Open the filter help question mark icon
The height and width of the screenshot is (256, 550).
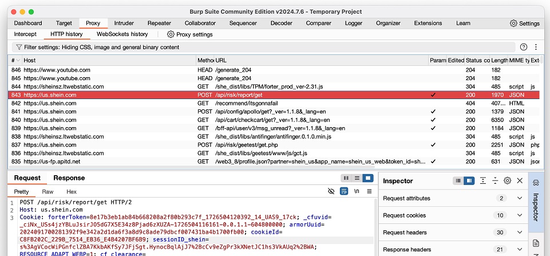(x=524, y=47)
